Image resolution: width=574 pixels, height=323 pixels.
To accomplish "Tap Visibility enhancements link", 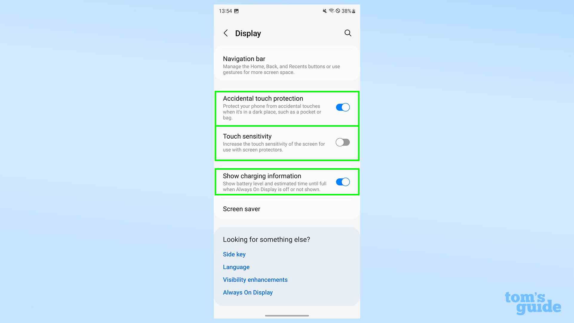I will point(255,279).
